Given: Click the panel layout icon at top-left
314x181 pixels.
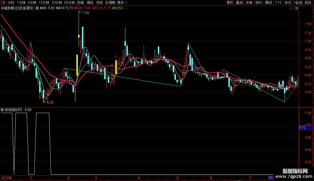Looking at the screenshot, I should tap(3, 3).
